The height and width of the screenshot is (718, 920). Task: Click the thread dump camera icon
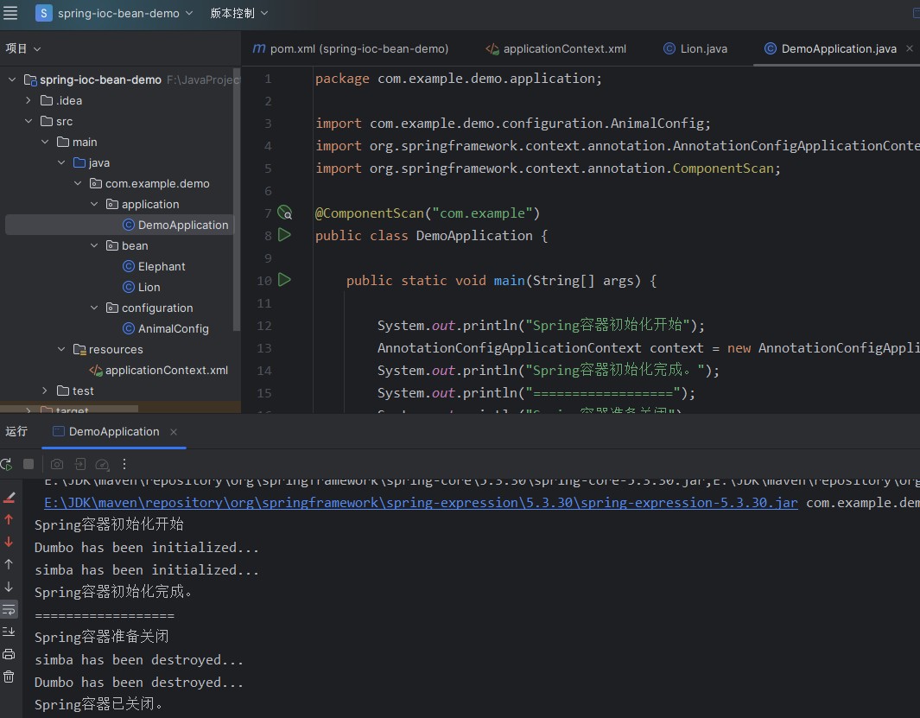pyautogui.click(x=57, y=464)
